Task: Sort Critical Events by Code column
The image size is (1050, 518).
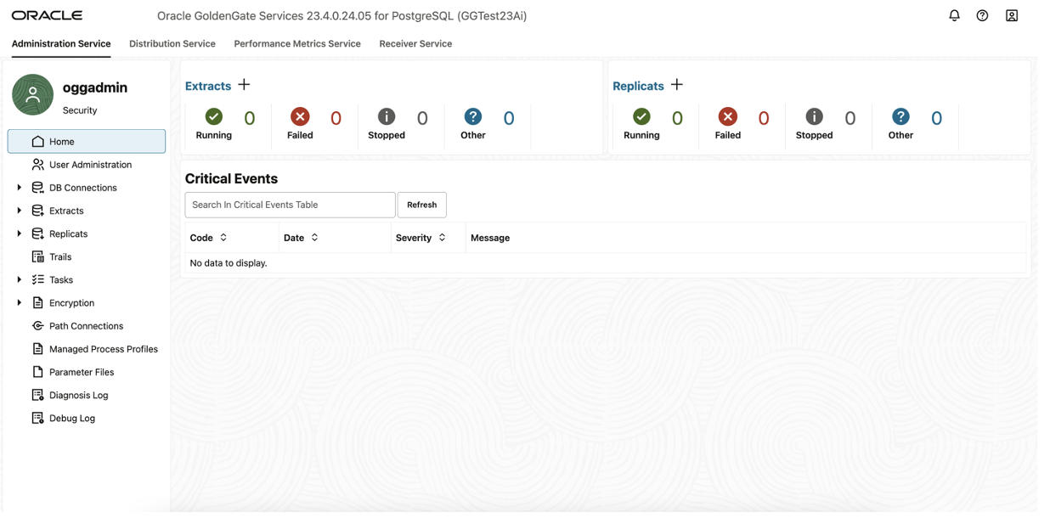Action: (223, 238)
